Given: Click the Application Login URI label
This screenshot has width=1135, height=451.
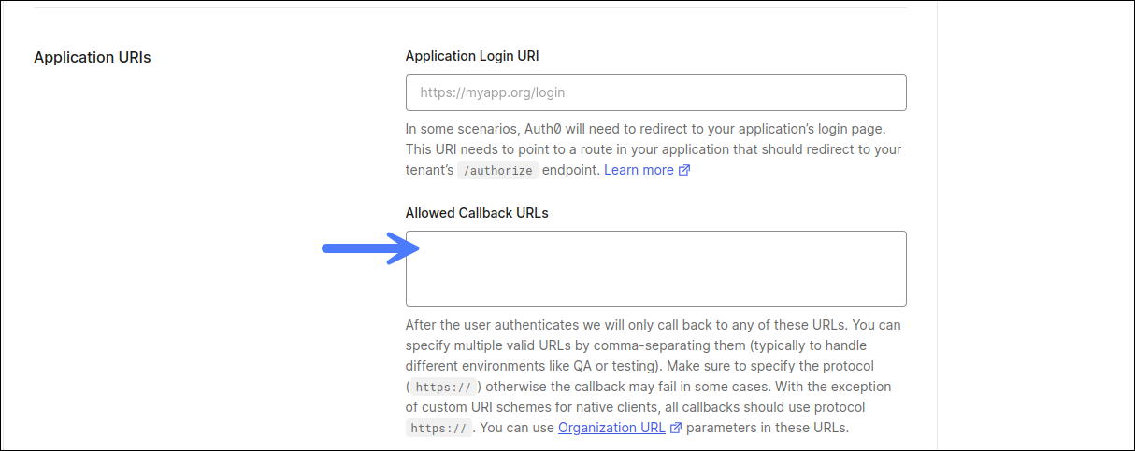Looking at the screenshot, I should coord(472,56).
